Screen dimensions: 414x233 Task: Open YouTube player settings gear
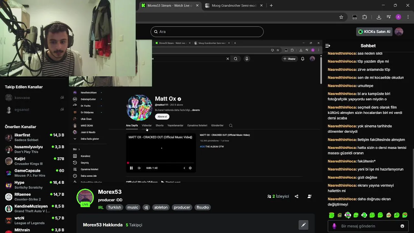coord(190,168)
